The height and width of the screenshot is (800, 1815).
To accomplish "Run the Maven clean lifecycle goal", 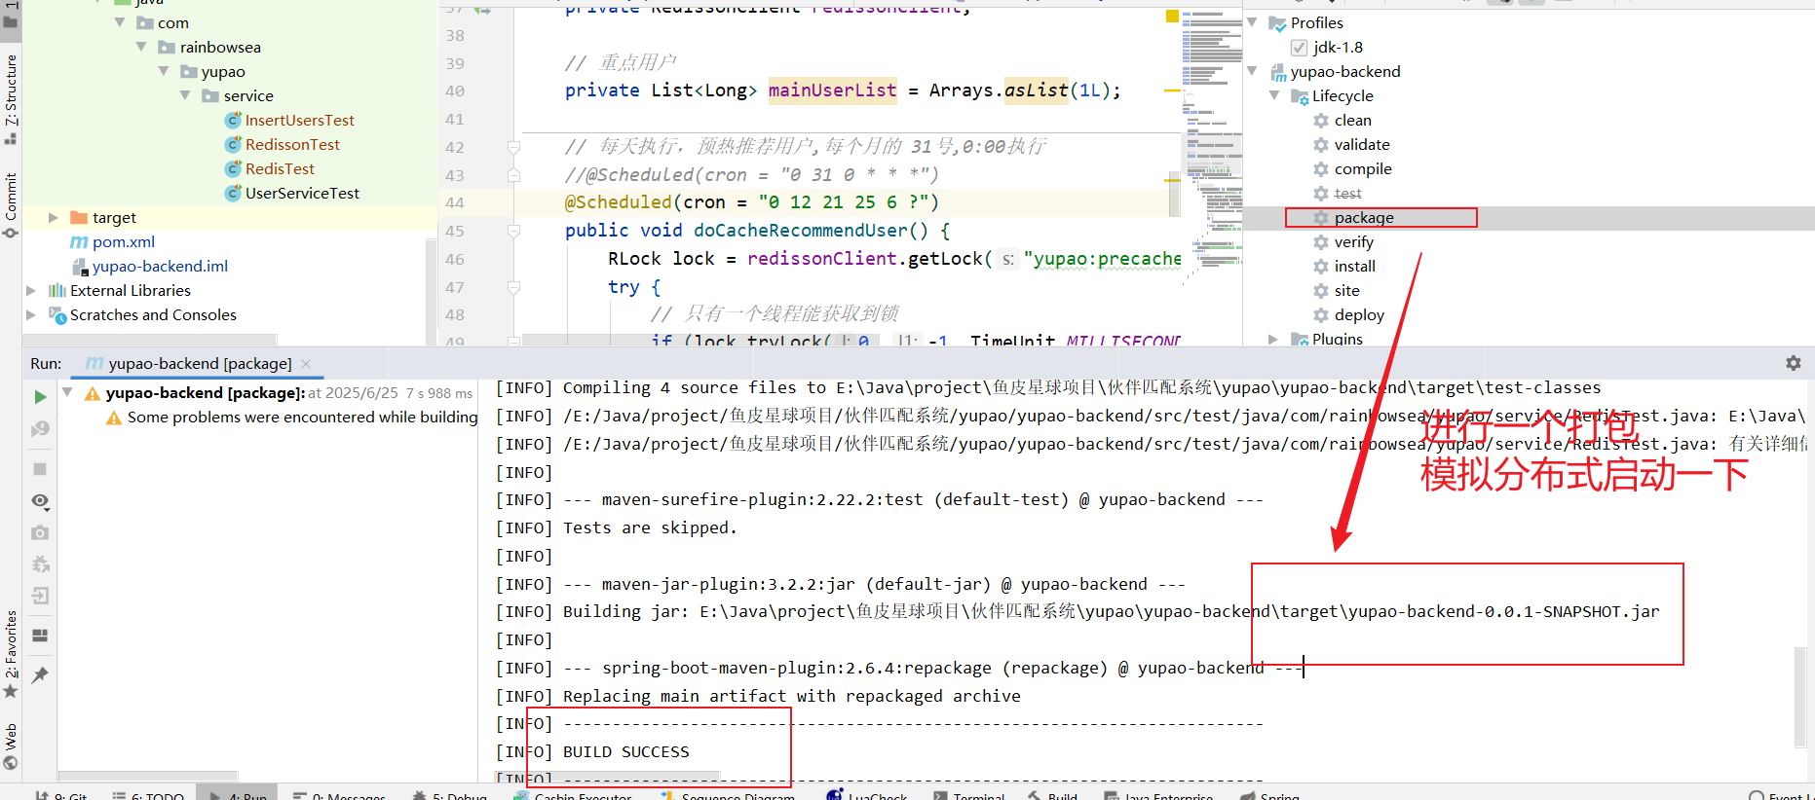I will click(x=1352, y=121).
